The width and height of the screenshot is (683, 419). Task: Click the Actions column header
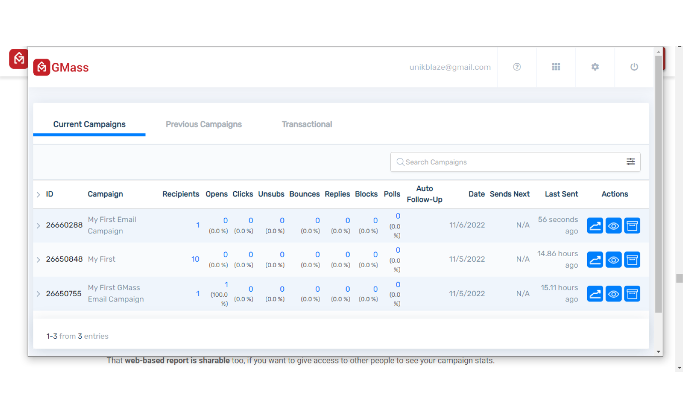point(615,194)
